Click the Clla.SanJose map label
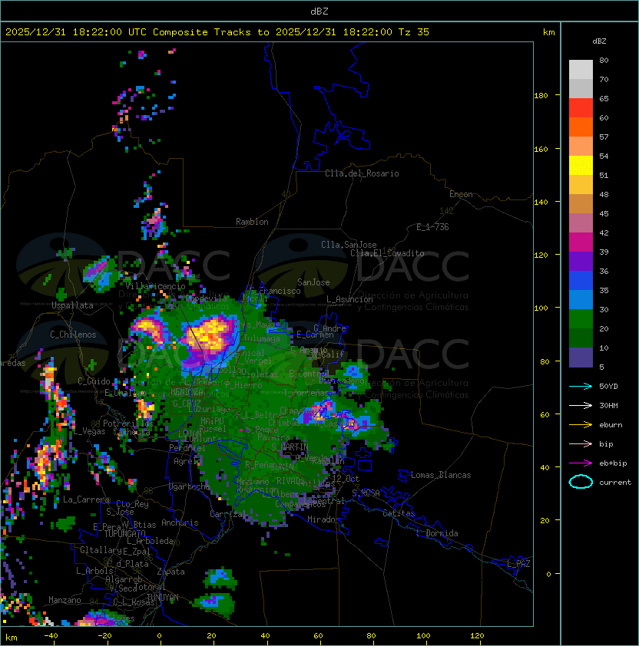The width and height of the screenshot is (639, 646). pyautogui.click(x=349, y=245)
